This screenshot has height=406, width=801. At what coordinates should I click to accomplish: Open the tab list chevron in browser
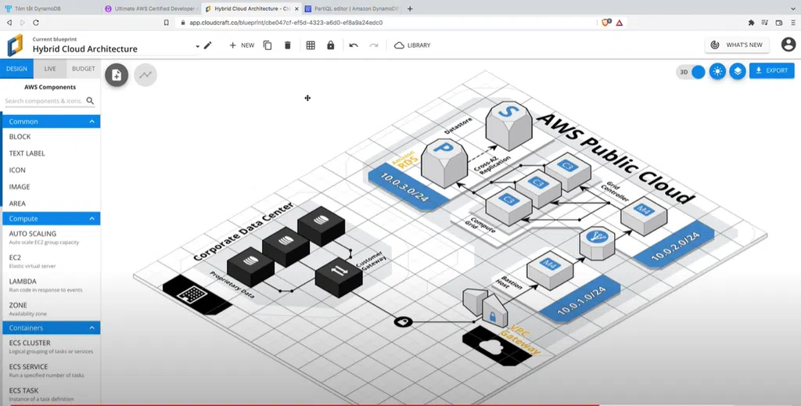pyautogui.click(x=792, y=9)
